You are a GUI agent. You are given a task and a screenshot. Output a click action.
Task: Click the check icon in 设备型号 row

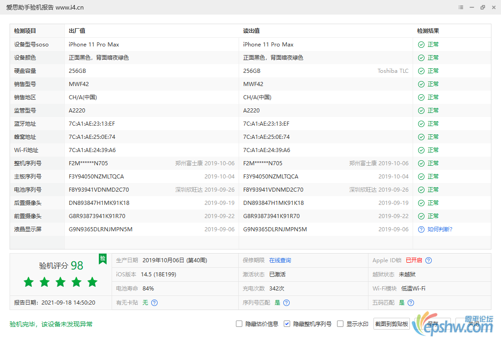tap(421, 44)
